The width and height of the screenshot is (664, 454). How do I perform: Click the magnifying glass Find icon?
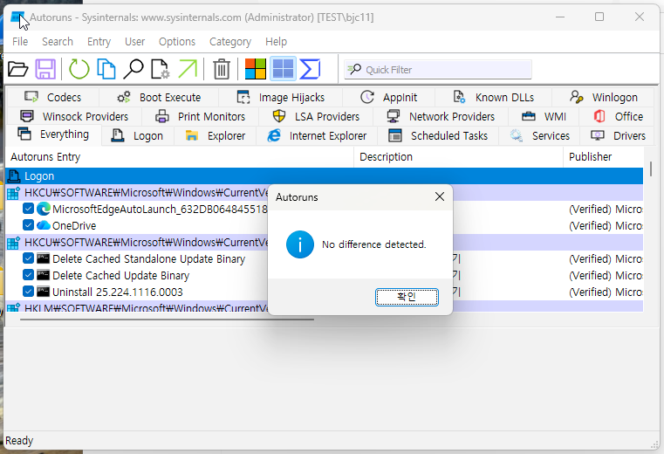[x=133, y=69]
